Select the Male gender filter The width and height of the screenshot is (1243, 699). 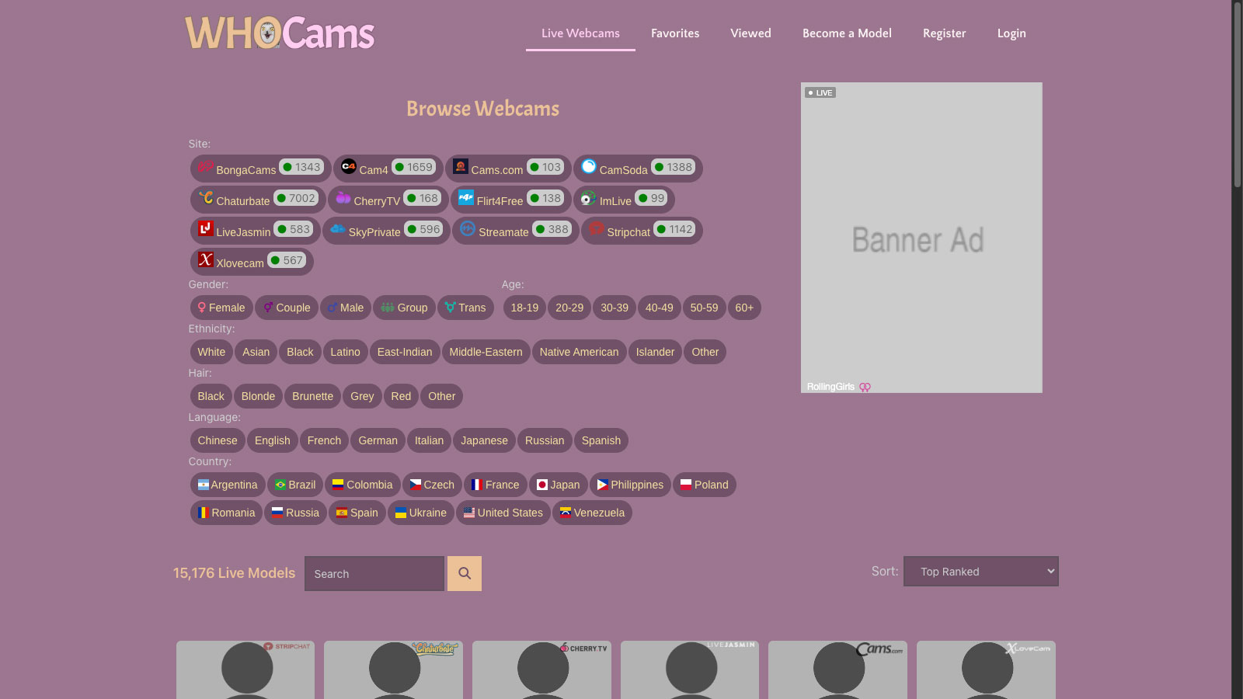coord(346,308)
